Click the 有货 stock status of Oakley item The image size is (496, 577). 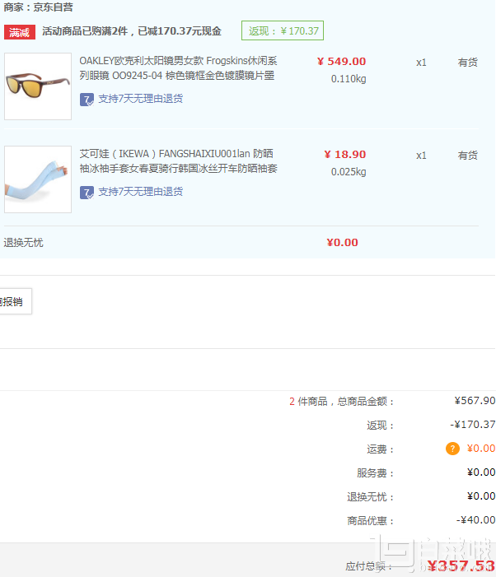468,63
